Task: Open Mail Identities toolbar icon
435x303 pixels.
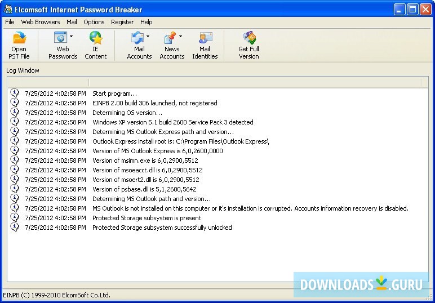Action: pos(205,38)
